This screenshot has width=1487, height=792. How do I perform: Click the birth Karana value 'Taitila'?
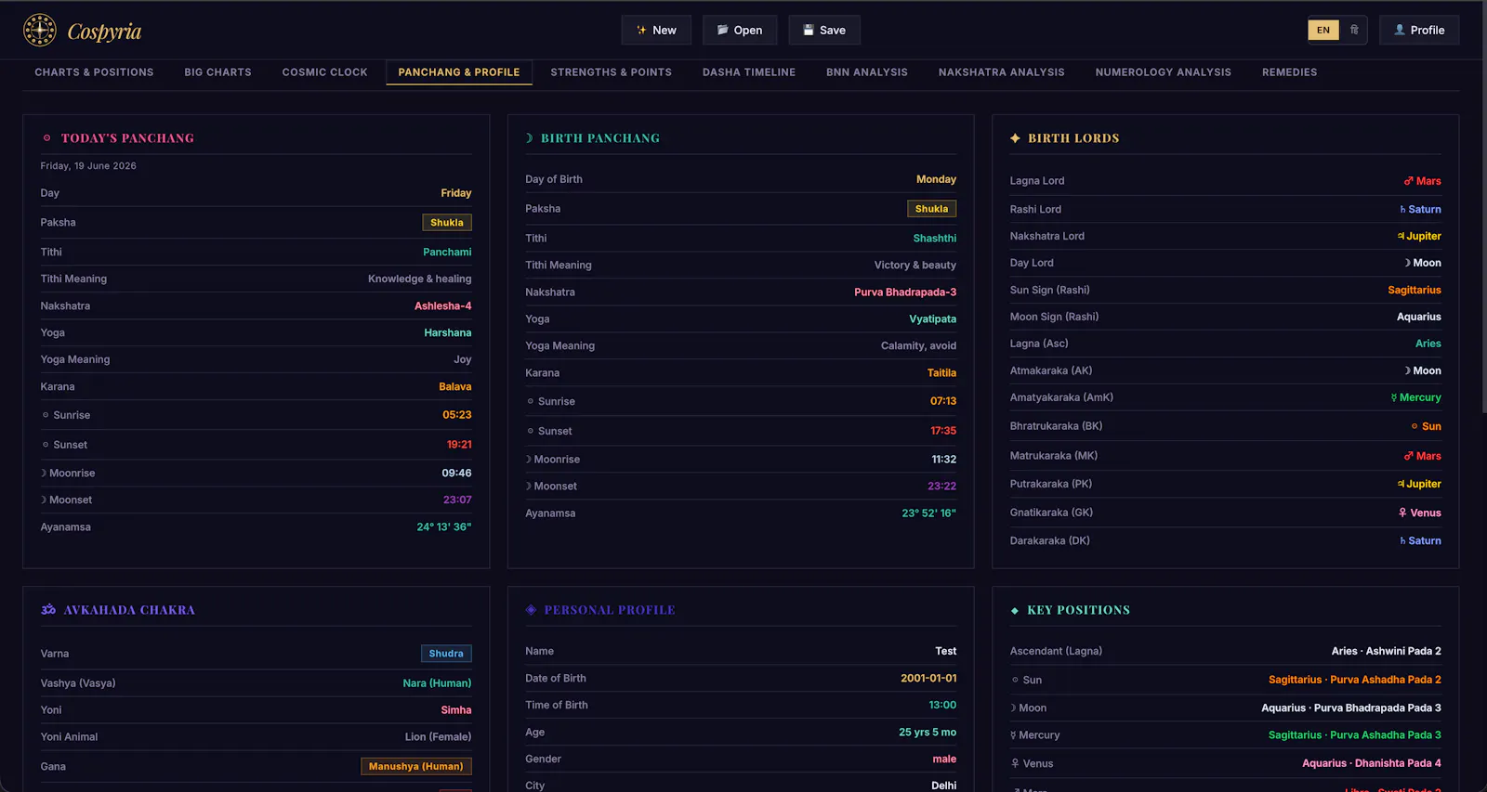point(941,373)
